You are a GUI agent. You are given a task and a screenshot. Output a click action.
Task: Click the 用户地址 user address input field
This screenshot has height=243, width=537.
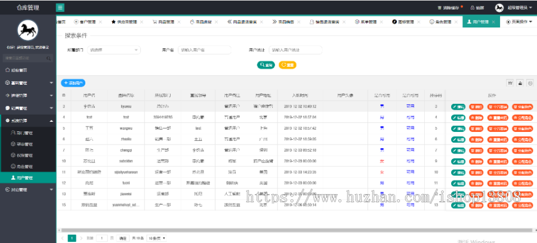point(295,50)
